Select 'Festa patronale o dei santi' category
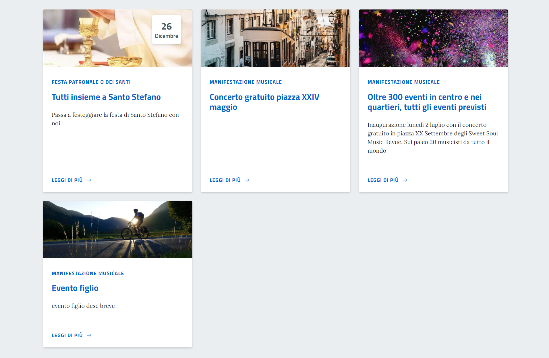The image size is (549, 358). click(x=91, y=82)
